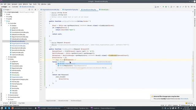The image size is (196, 110).
Task: Hide the Project tool window
Action: 38,9
